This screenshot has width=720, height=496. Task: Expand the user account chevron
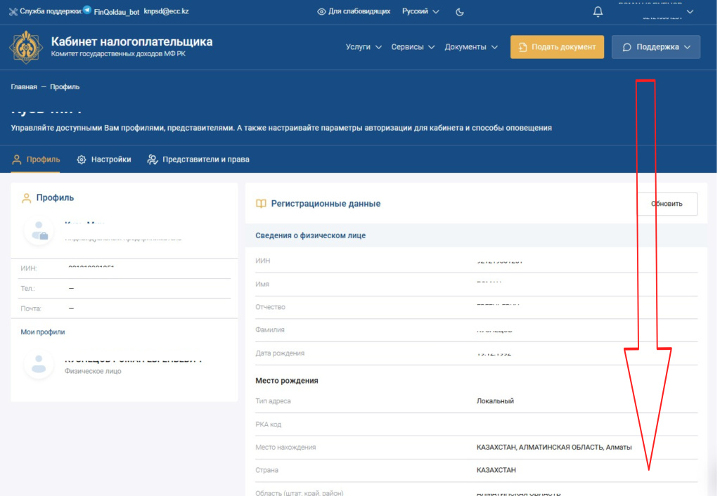689,12
